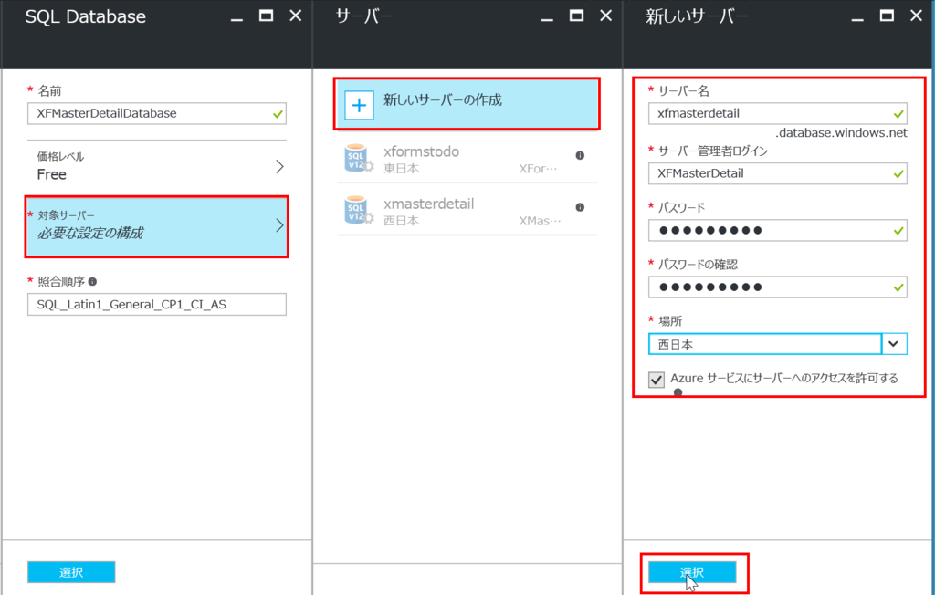Viewport: 935px width, 595px height.
Task: Click 選択 button in SQL Database blade
Action: pyautogui.click(x=71, y=572)
